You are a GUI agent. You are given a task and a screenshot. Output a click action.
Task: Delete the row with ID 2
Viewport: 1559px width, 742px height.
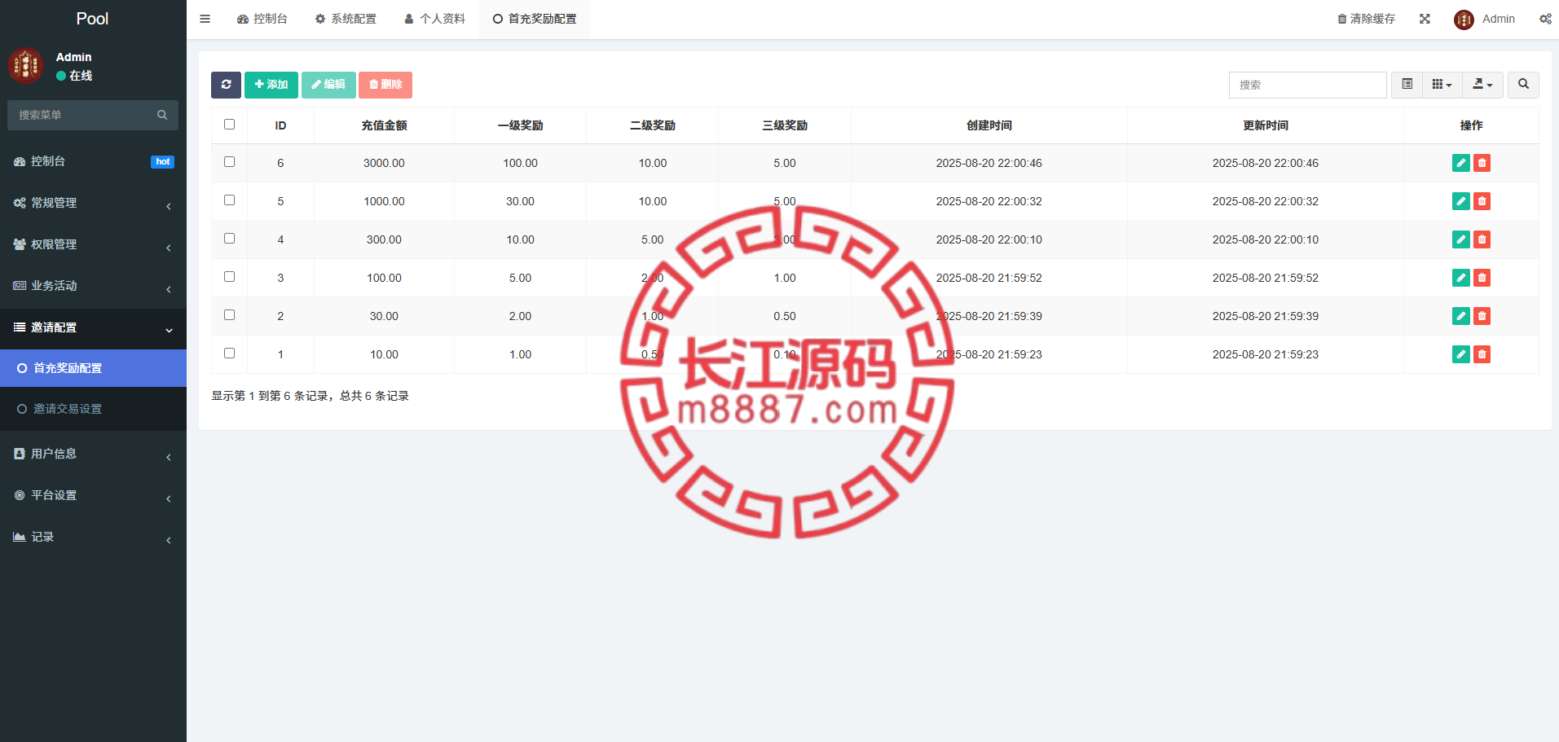coord(1482,316)
